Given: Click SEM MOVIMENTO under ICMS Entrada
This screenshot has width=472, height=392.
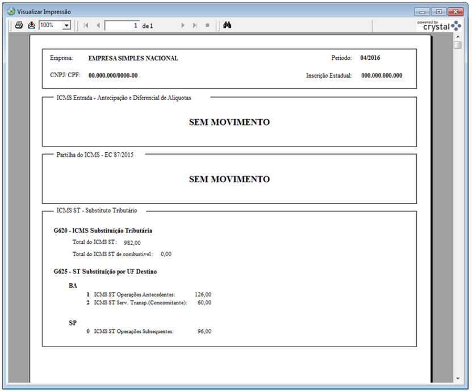Looking at the screenshot, I should (229, 122).
